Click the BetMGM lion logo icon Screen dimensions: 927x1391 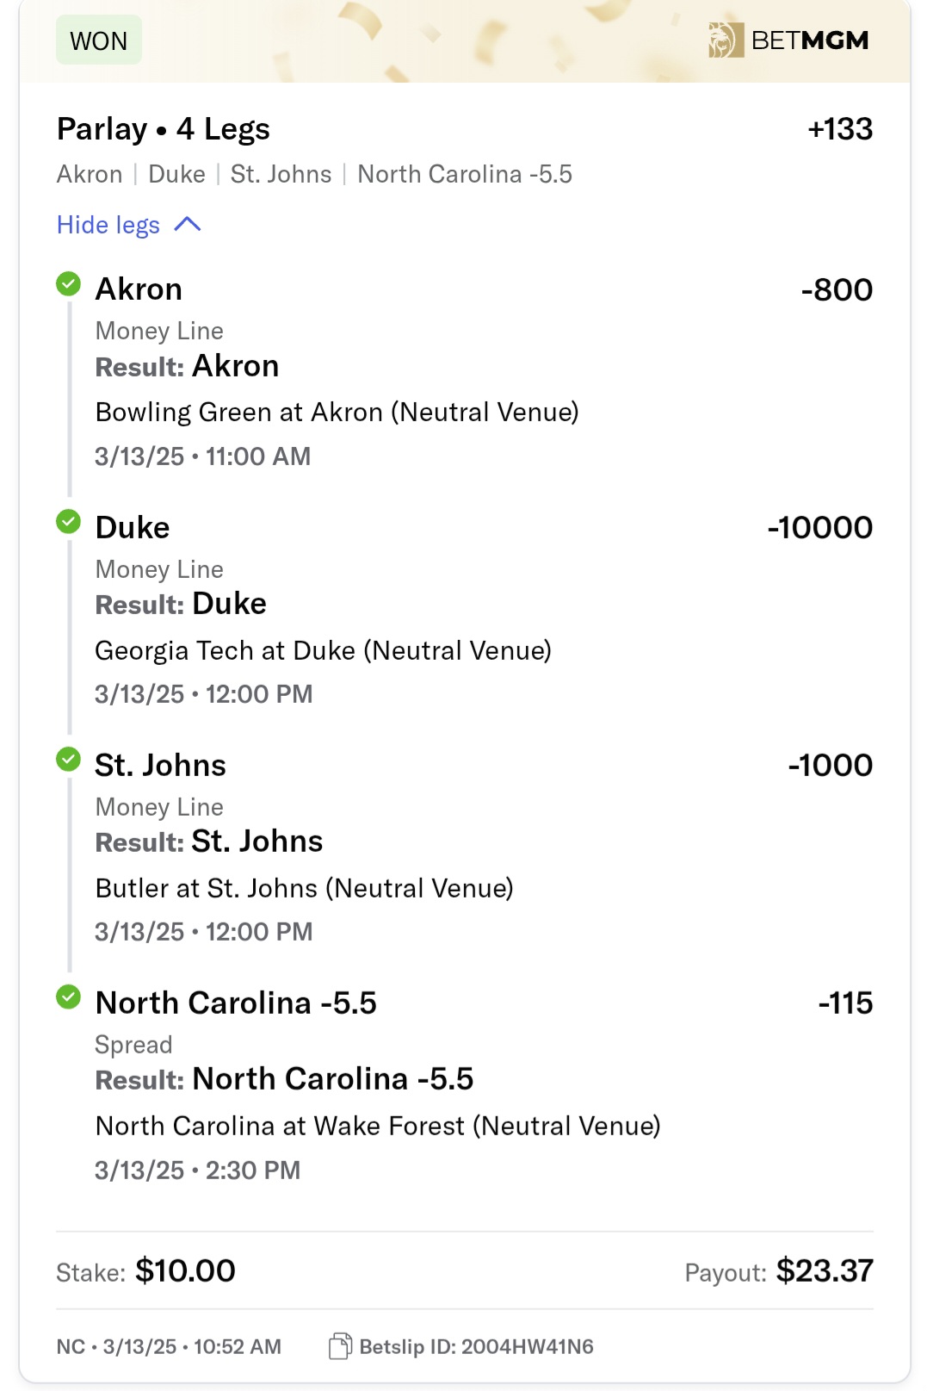726,40
